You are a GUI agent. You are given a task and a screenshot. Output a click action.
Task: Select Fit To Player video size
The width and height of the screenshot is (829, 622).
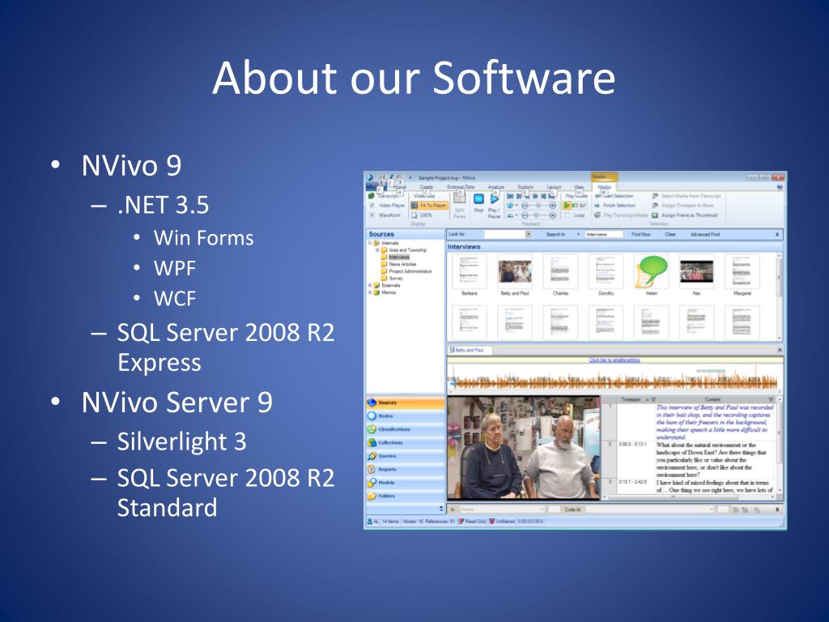(x=429, y=205)
